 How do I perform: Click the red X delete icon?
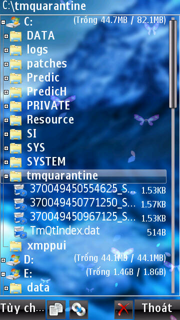[123, 310]
